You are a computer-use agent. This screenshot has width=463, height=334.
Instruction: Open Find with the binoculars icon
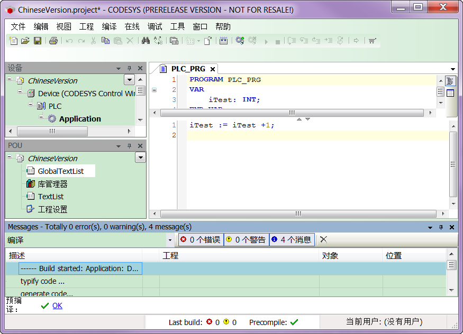pos(146,41)
